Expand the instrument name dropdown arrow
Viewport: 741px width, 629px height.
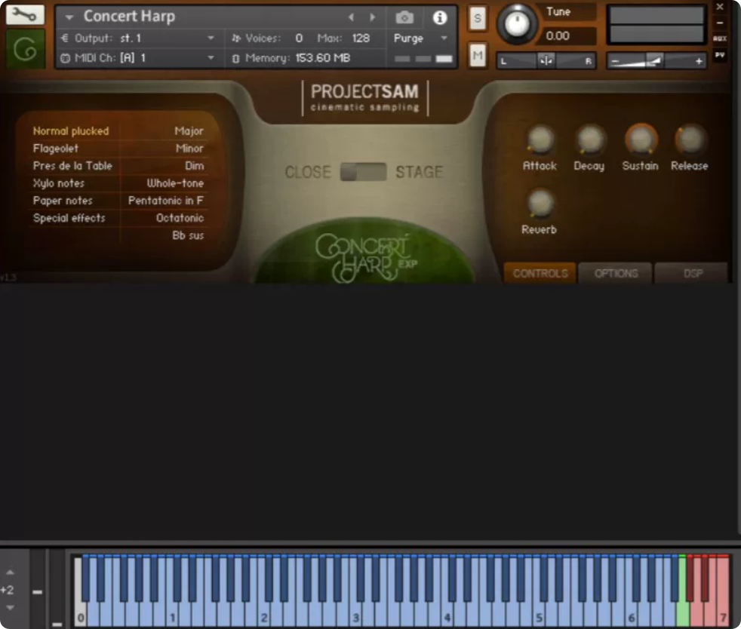point(69,17)
